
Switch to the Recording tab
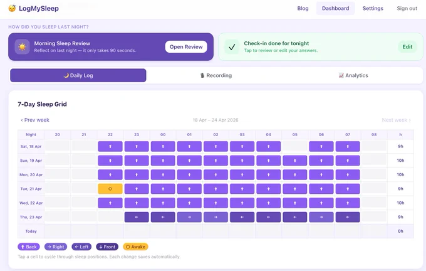pyautogui.click(x=216, y=75)
